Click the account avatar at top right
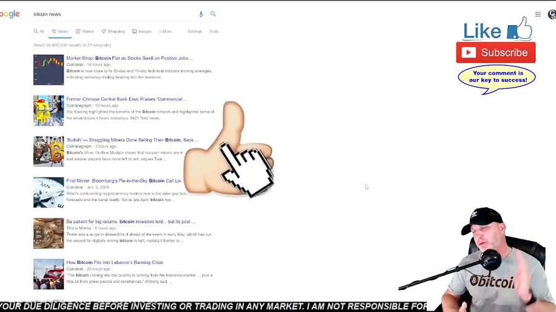 click(x=552, y=15)
